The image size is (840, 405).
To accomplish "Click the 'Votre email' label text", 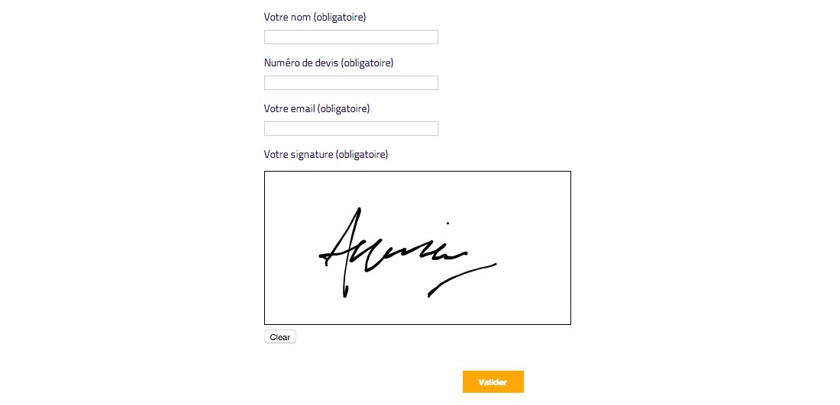I will [x=289, y=108].
